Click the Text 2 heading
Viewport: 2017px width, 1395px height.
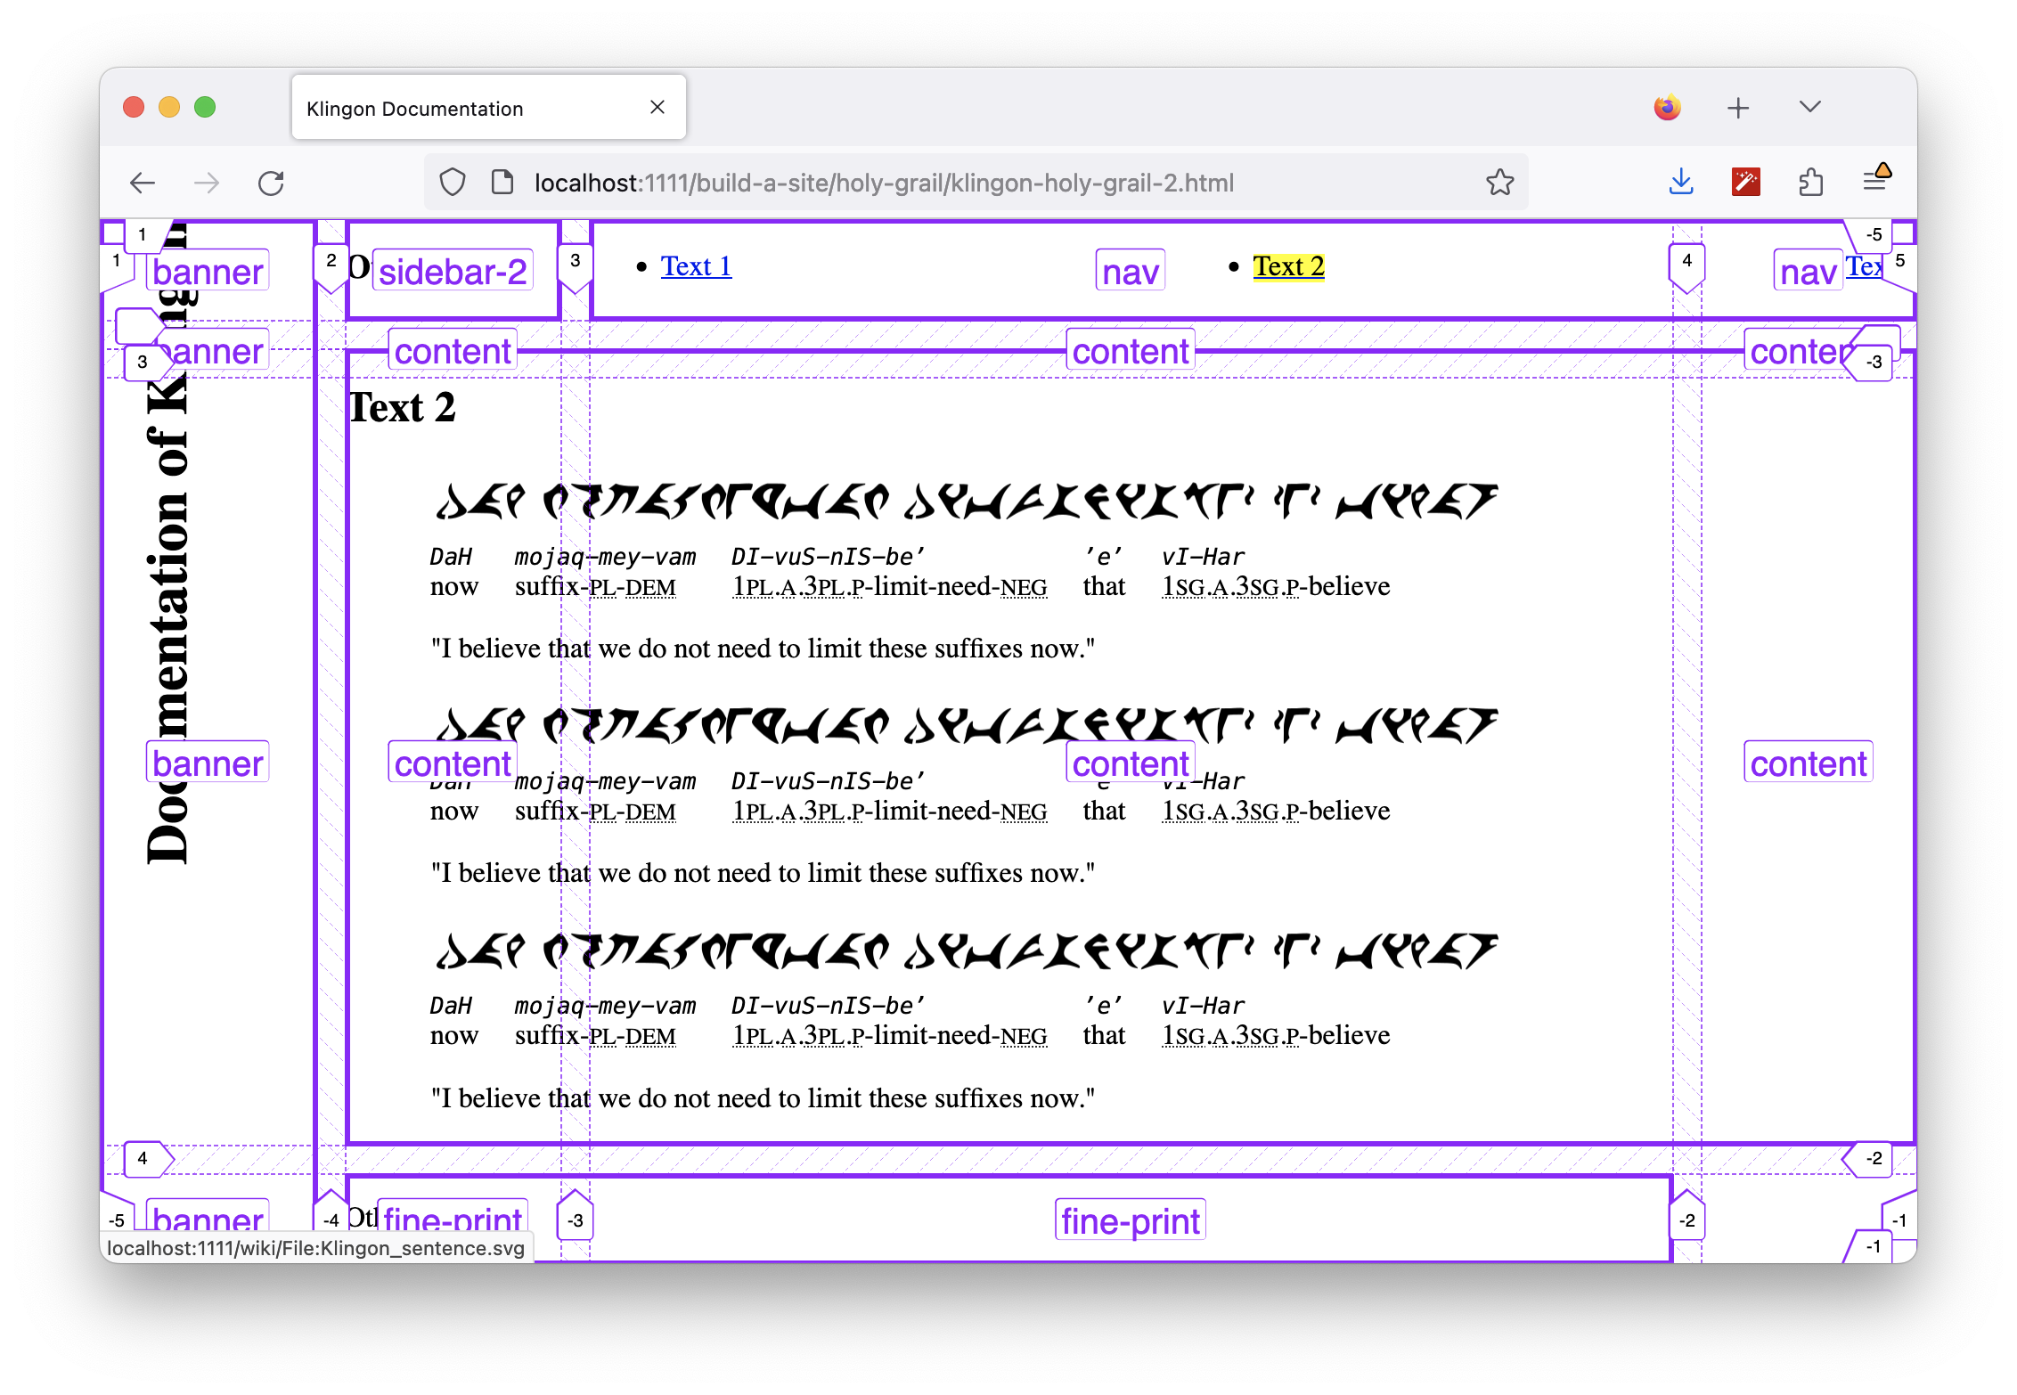(403, 408)
